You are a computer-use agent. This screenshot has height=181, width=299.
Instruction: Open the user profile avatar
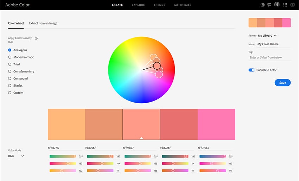277,5
